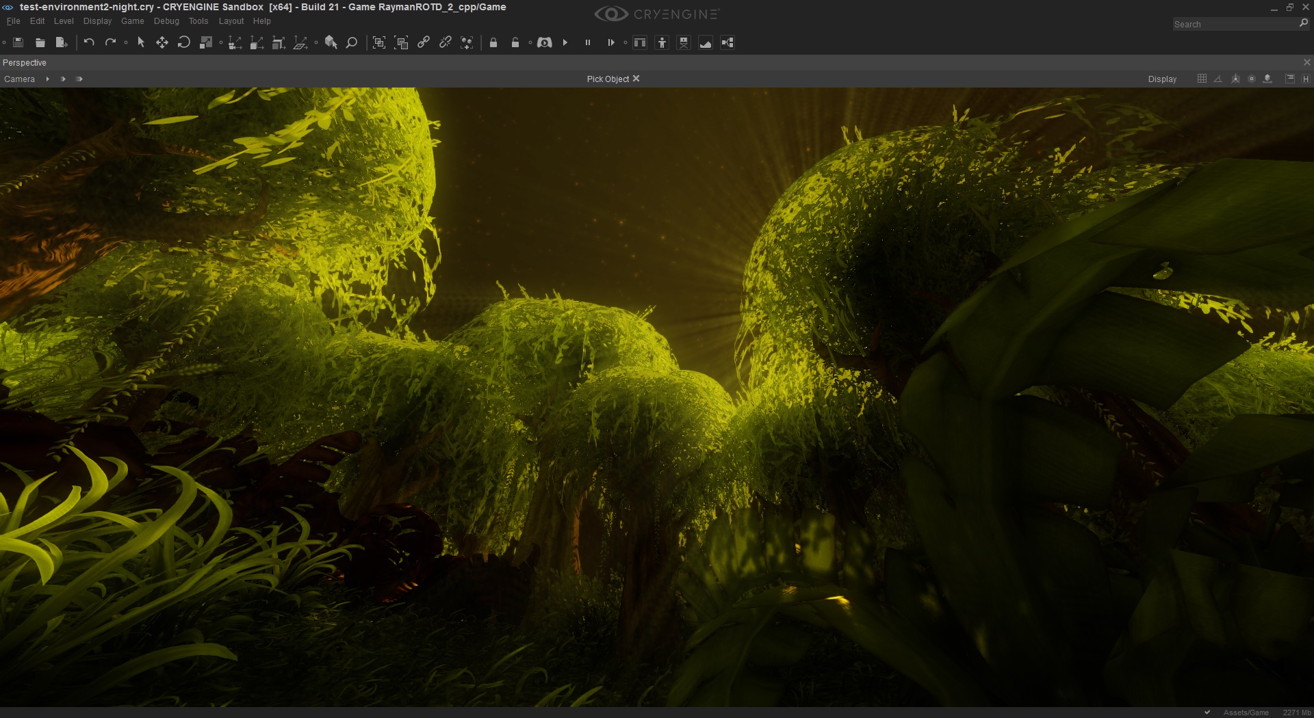Click the Save file icon
This screenshot has width=1314, height=718.
pyautogui.click(x=18, y=43)
